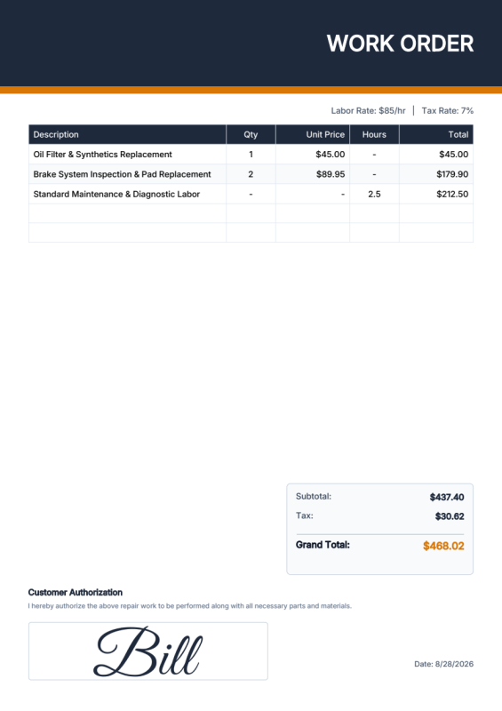Click the Date 8/28/2026 field
This screenshot has width=502, height=711.
[x=443, y=664]
